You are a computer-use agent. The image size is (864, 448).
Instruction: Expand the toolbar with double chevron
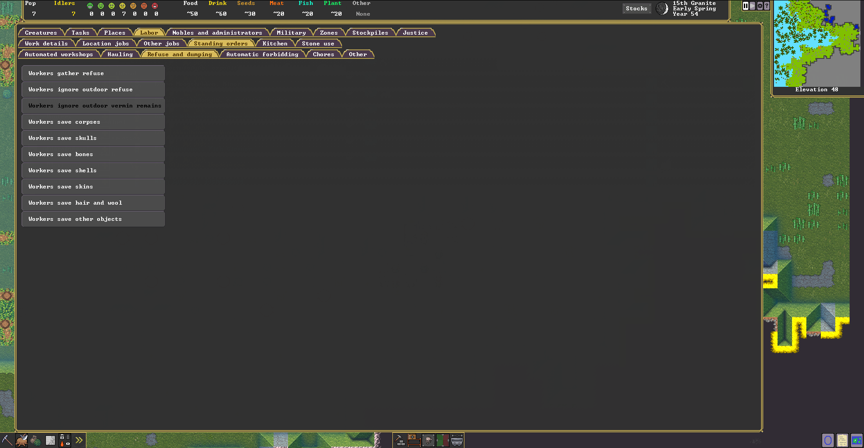coord(79,440)
